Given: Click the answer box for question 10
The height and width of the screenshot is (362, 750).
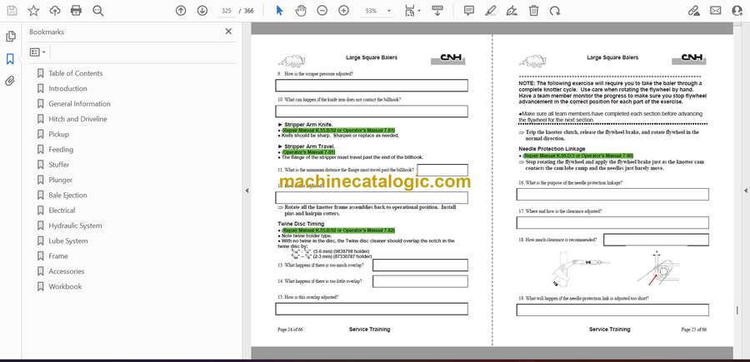Looking at the screenshot, I should pos(372,112).
